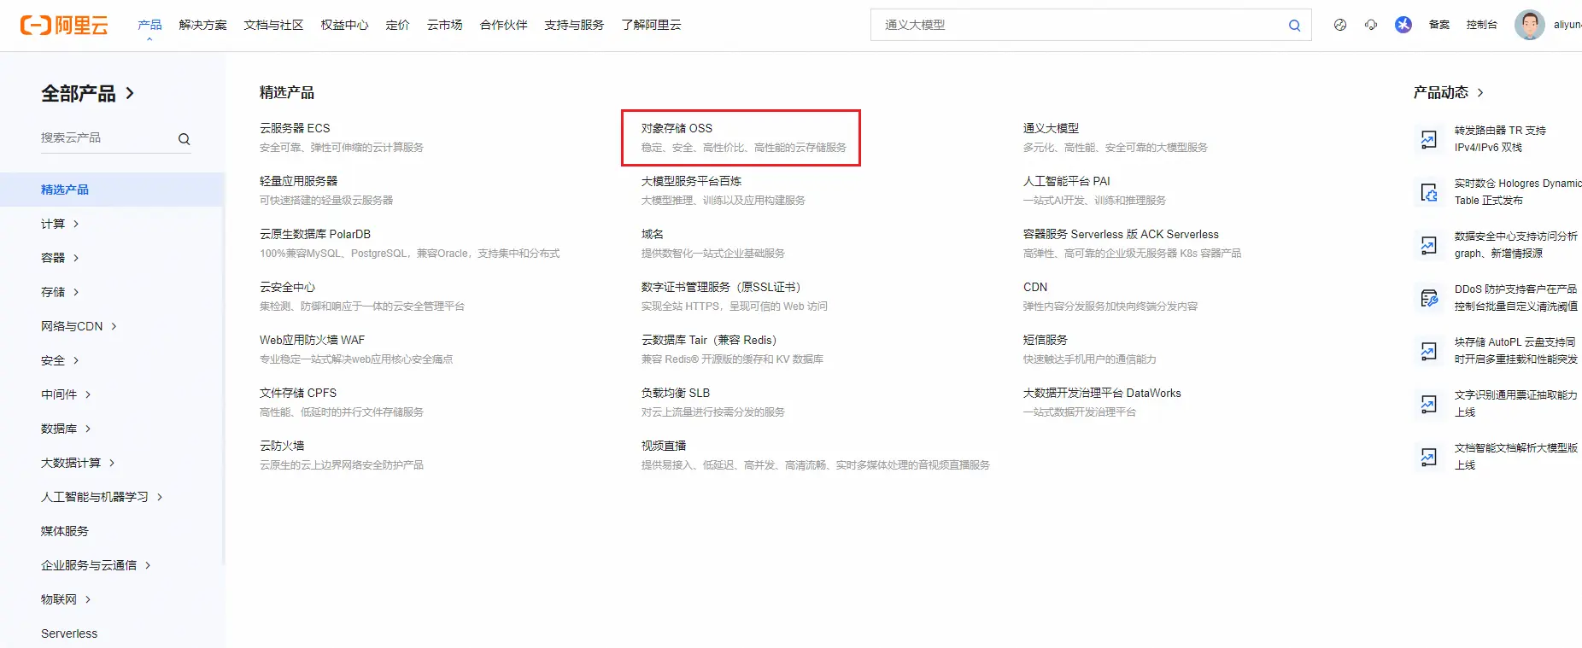Expand the 企业服务与云通信 chevron
The image size is (1582, 648).
(148, 565)
